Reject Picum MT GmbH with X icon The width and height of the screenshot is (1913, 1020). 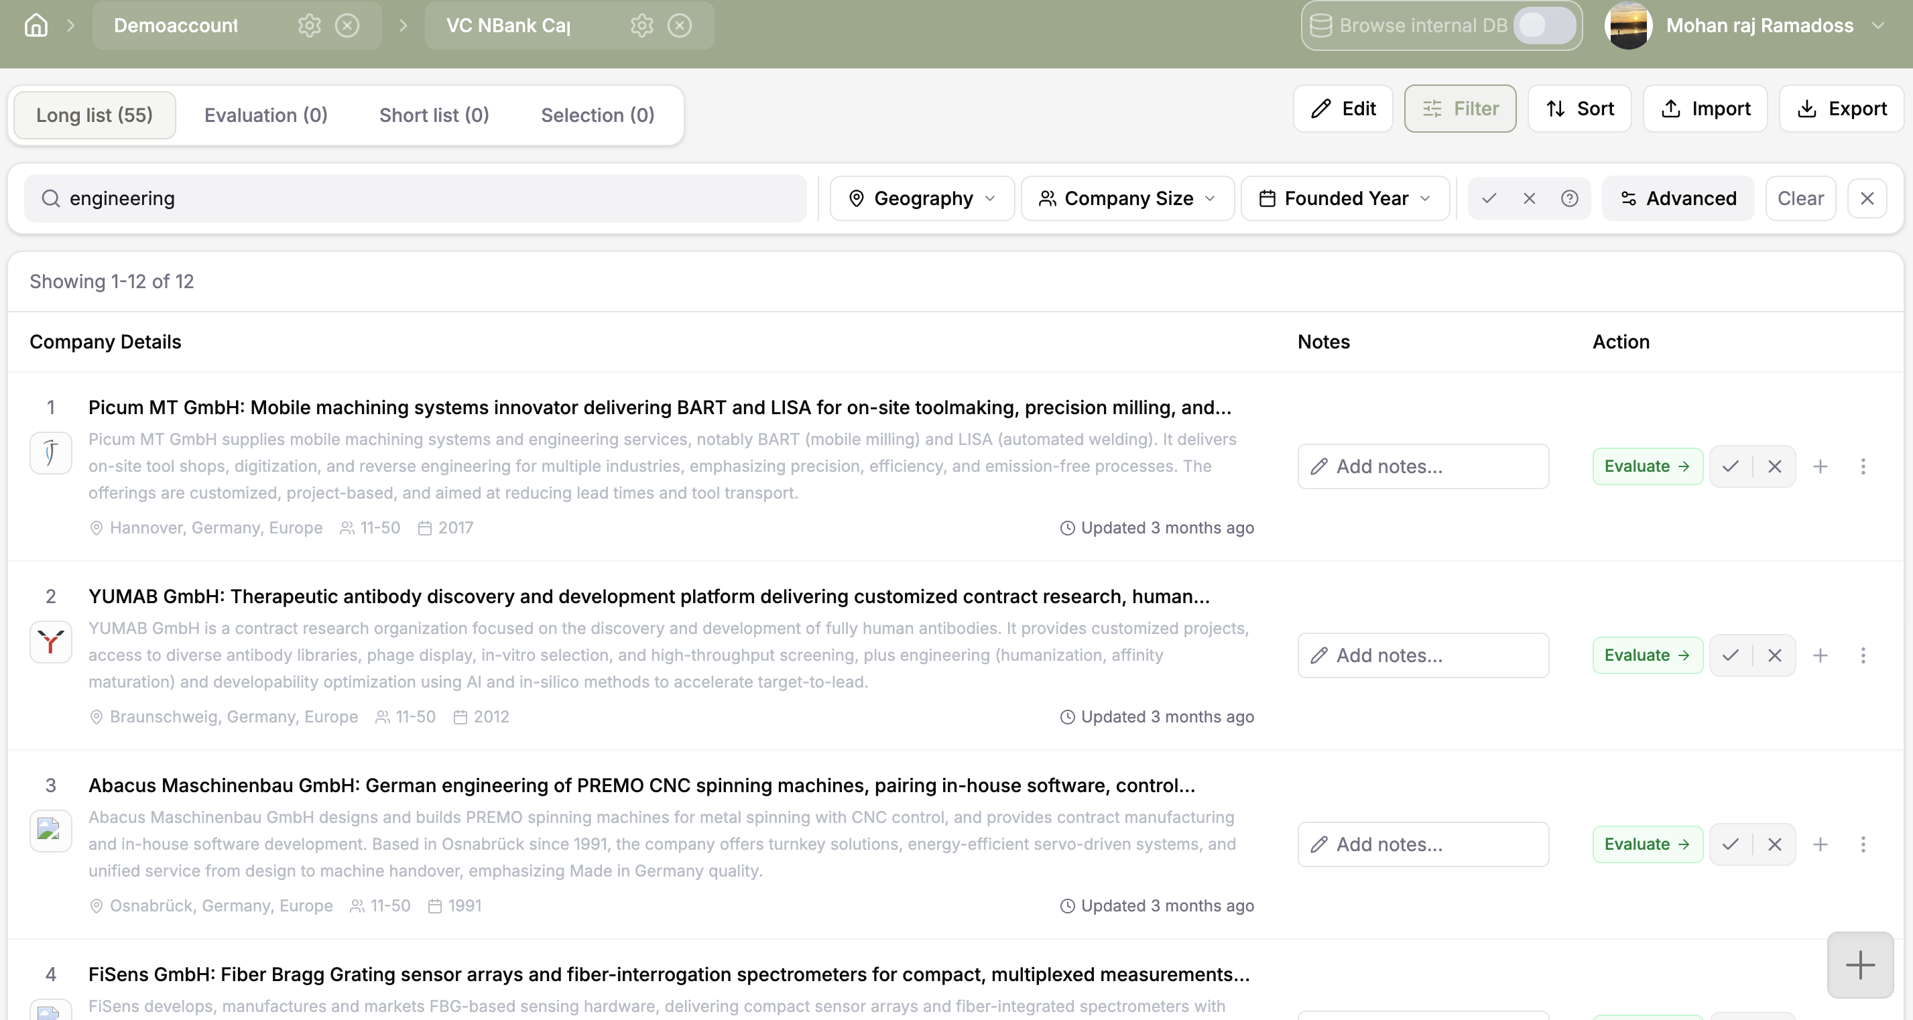coord(1774,466)
